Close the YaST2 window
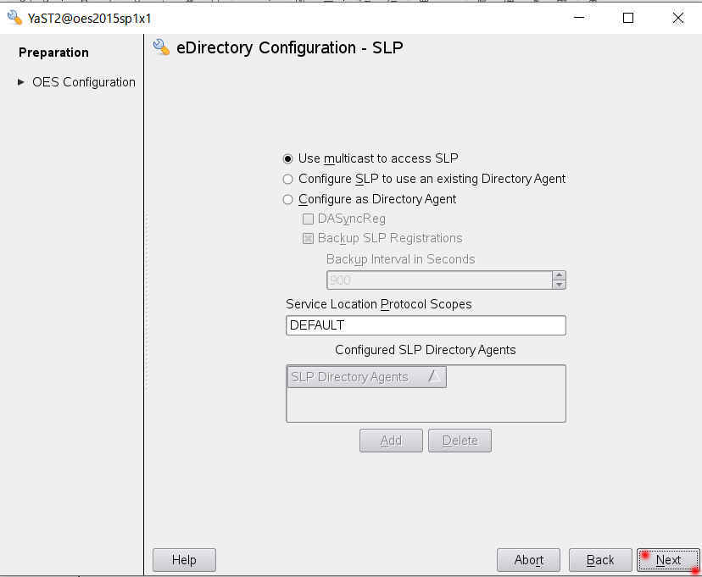The image size is (702, 577). [677, 18]
